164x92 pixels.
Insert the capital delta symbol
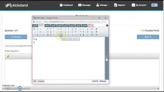[x=51, y=32]
